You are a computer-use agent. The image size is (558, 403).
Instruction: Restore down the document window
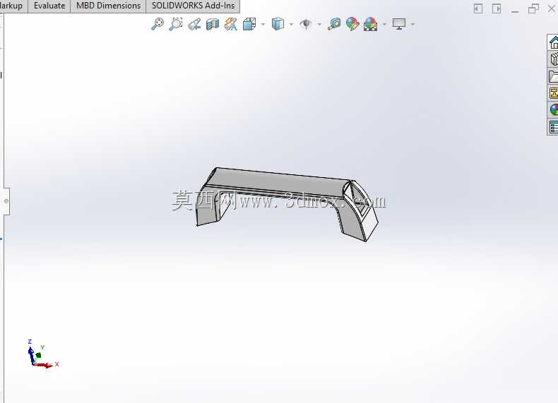(533, 8)
